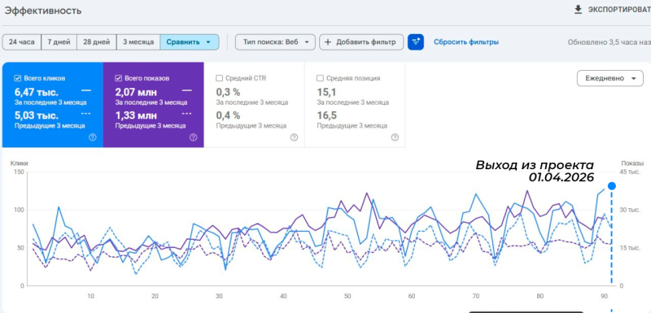651x313 pixels.
Task: Click the 45 тыс. axis value
Action: (630, 172)
